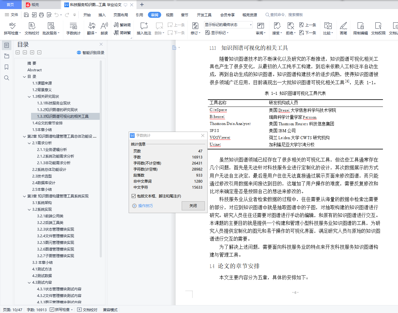Open the find/search sidebar icon
Screen dimensions: 398x313
[x=7, y=78]
